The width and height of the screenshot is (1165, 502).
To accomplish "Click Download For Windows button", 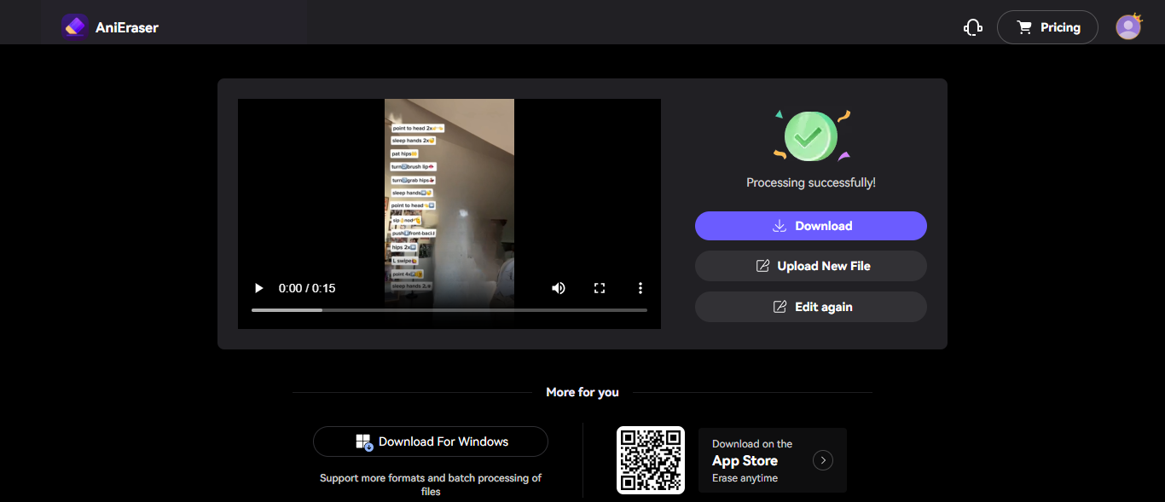I will (x=431, y=441).
